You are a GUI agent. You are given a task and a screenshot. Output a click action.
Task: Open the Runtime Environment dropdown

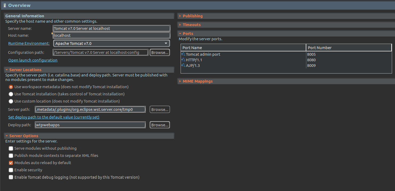point(112,43)
